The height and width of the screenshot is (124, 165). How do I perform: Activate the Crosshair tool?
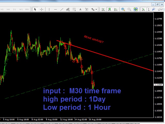(42, 9)
